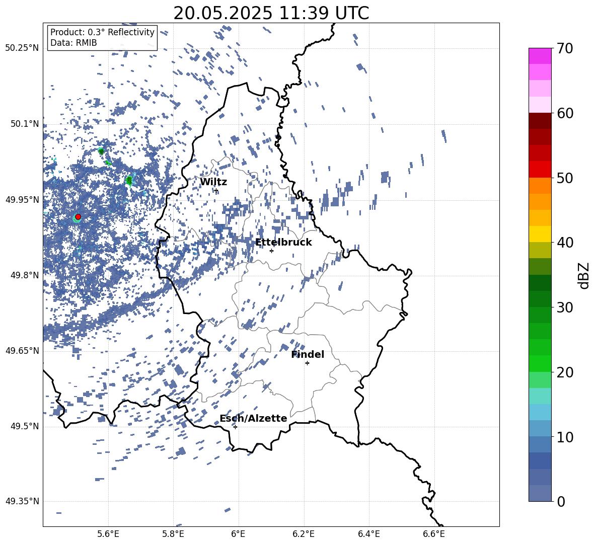Click the cross marker below Findel label
This screenshot has height=544, width=596.
[307, 363]
